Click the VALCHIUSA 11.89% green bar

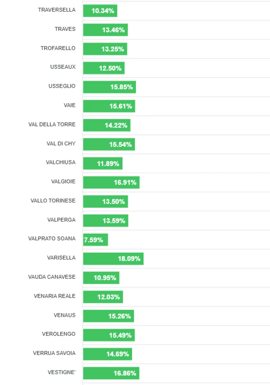(103, 163)
